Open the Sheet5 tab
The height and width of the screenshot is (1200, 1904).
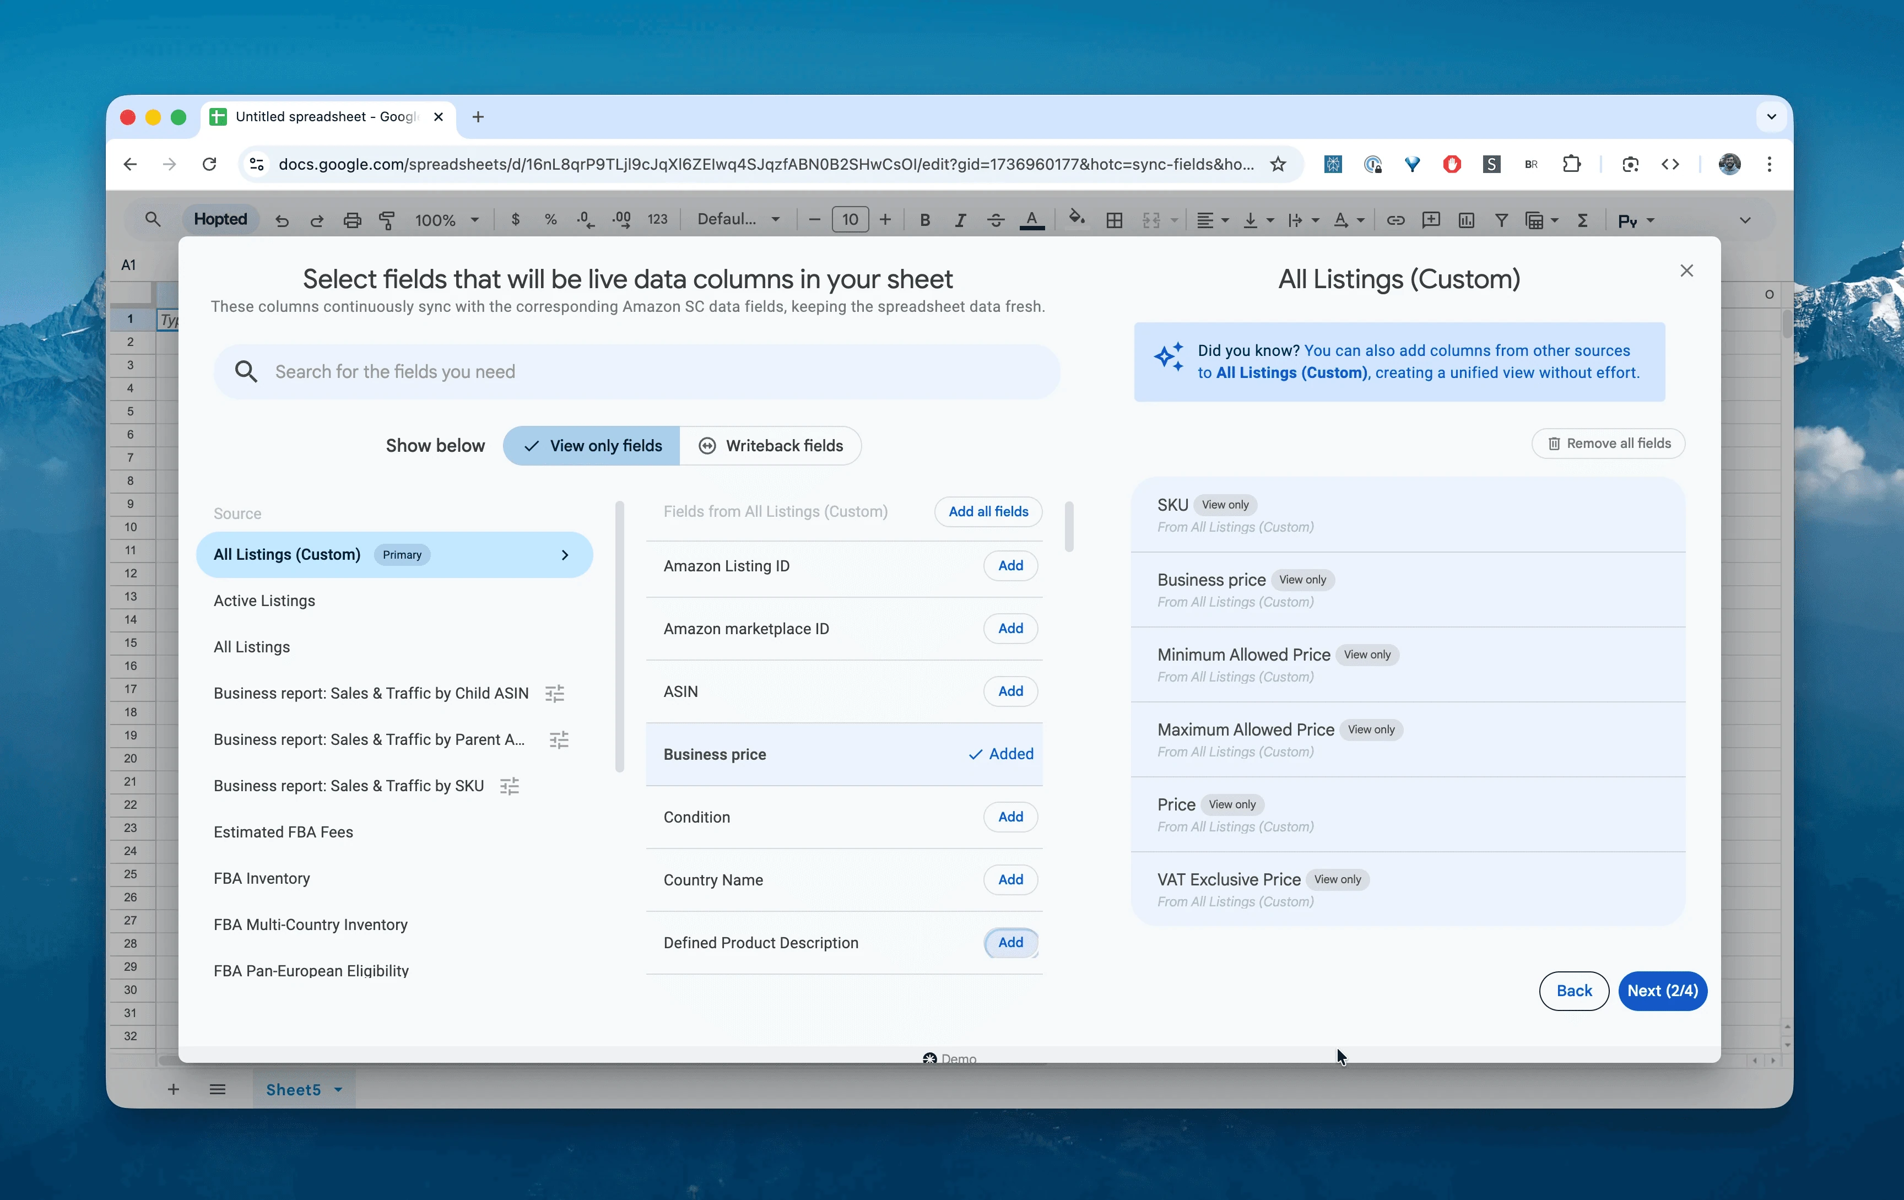pos(304,1089)
